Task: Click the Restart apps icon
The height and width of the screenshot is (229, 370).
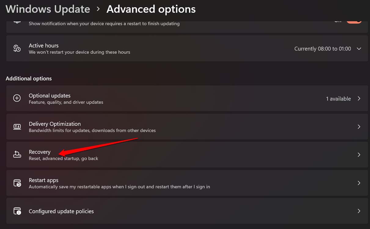Action: click(x=17, y=183)
